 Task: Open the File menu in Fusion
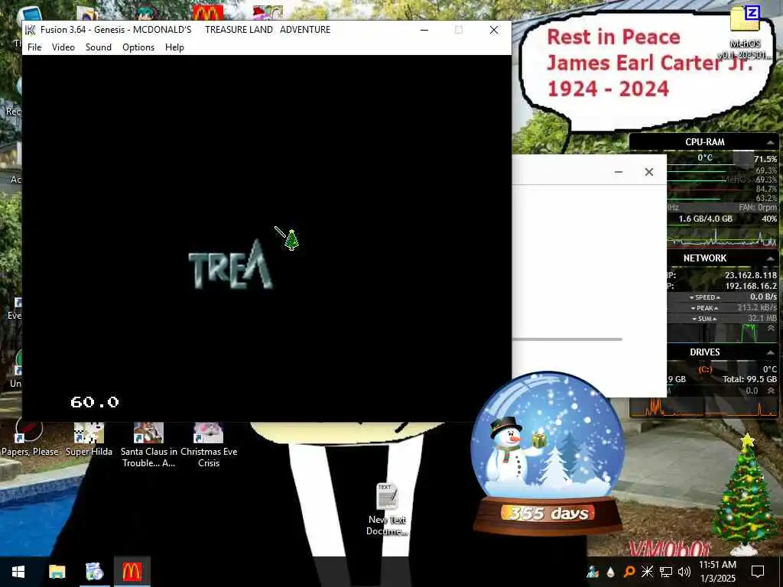tap(34, 47)
